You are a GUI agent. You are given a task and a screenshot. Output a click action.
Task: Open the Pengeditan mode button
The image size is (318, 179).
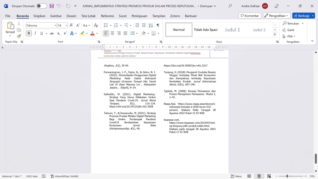coord(277,16)
